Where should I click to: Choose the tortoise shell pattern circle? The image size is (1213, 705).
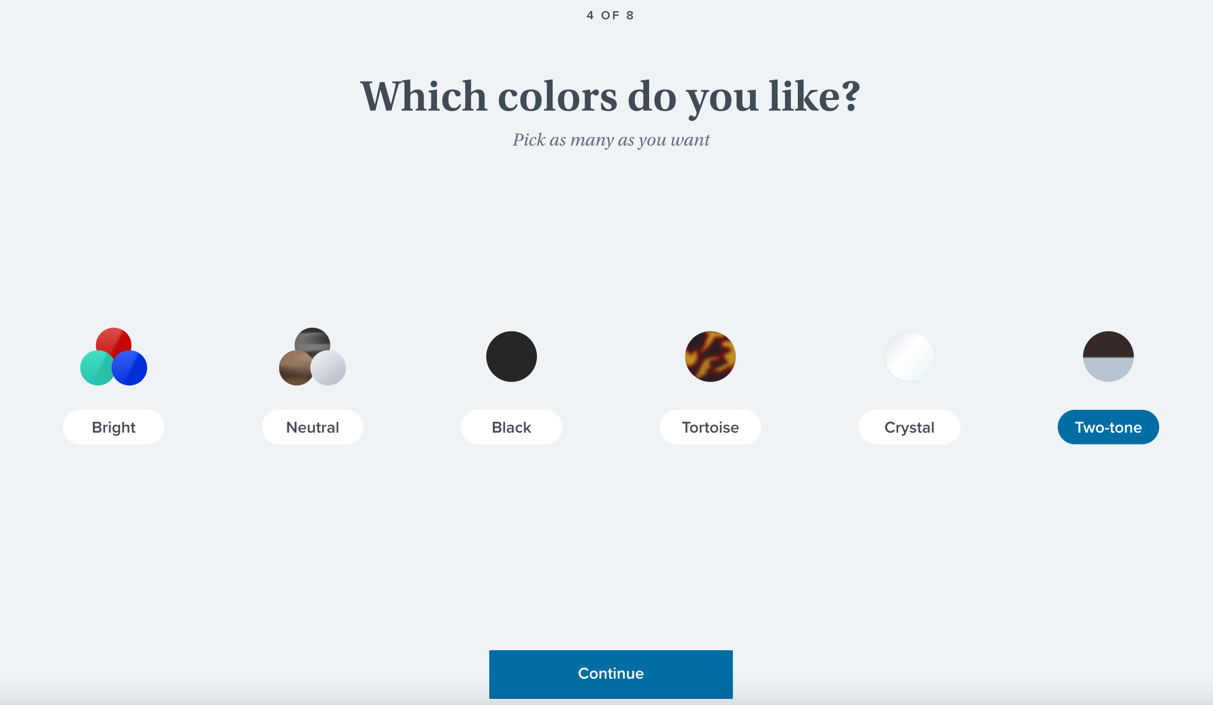[x=711, y=357]
